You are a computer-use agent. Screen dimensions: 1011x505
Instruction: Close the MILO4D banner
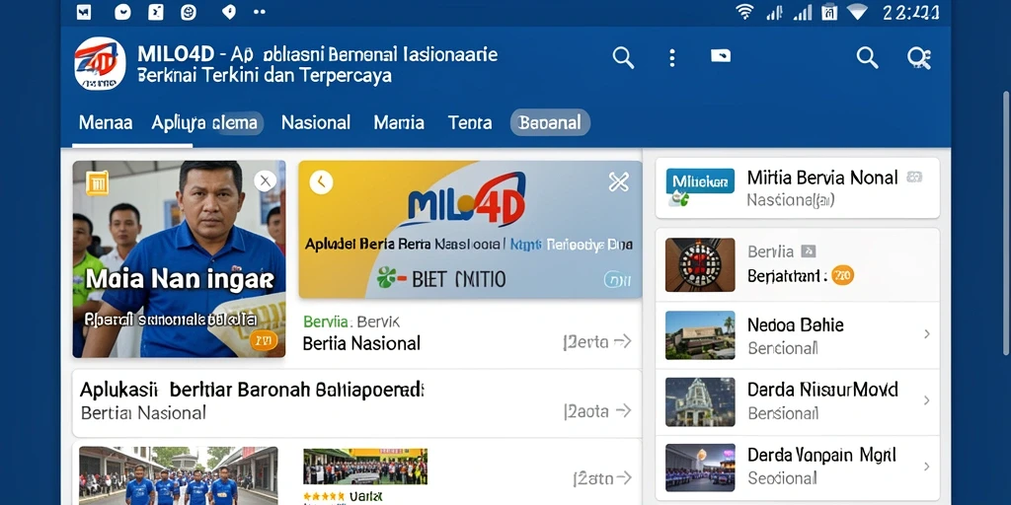[x=618, y=182]
